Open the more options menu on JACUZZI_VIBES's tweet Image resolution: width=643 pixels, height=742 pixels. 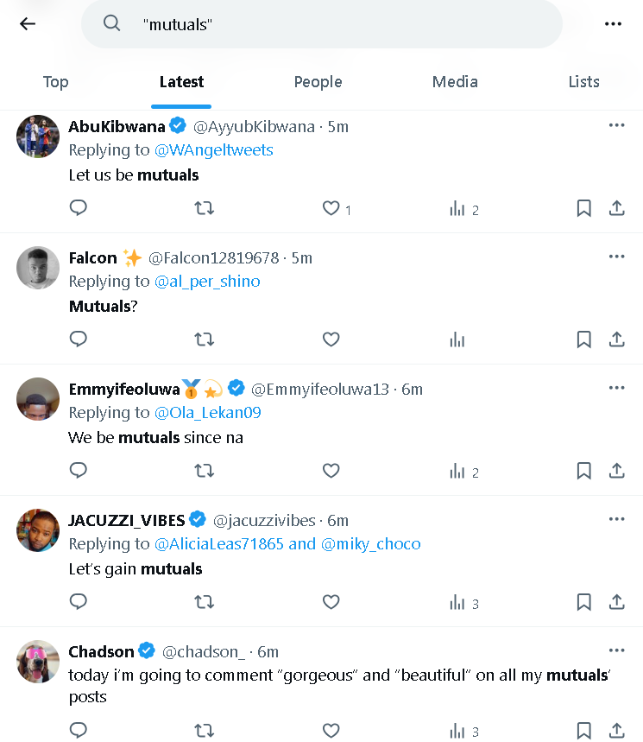coord(617,518)
